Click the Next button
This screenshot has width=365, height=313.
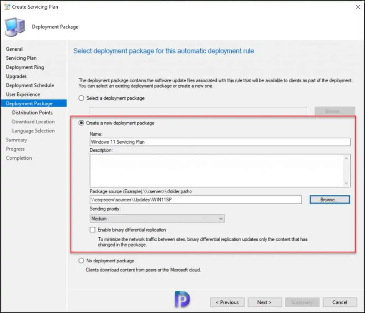(x=265, y=302)
